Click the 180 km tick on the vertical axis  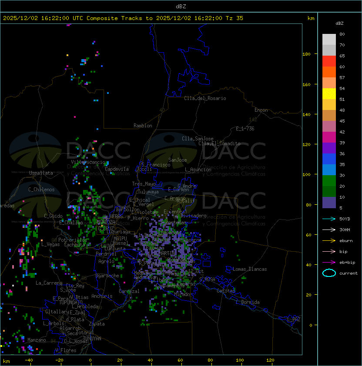pyautogui.click(x=306, y=54)
